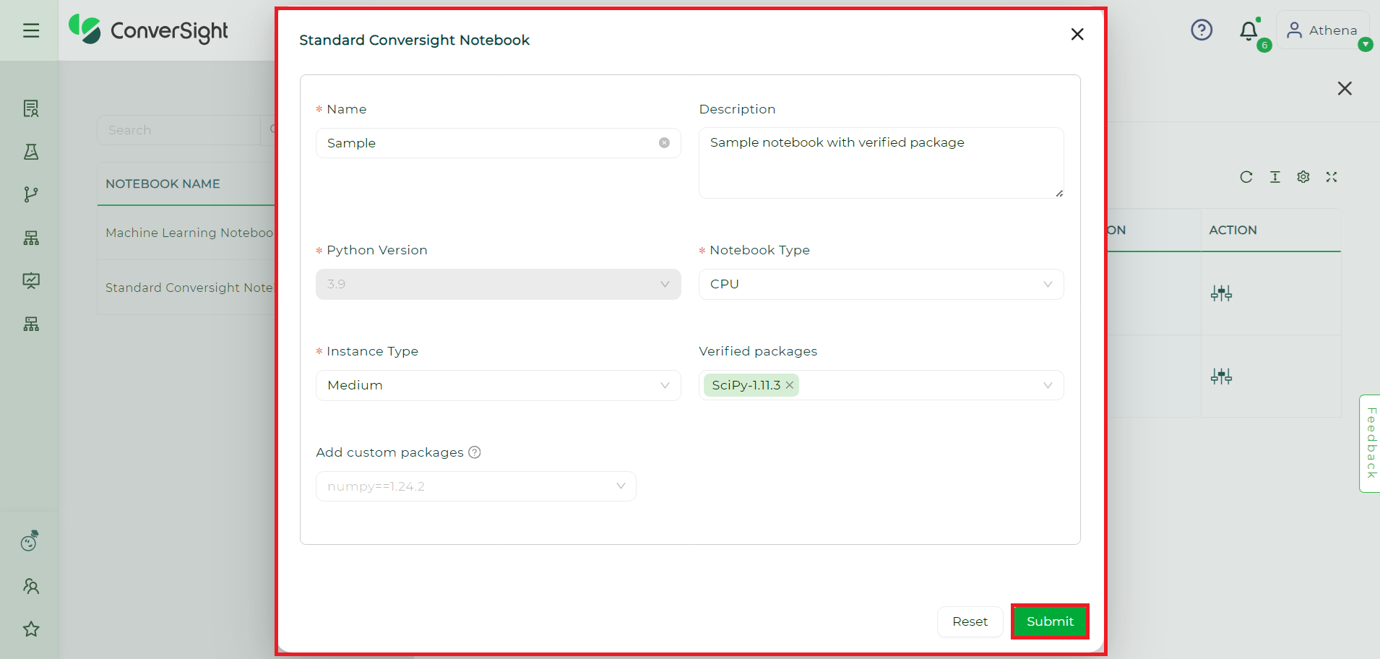Open the monitor chart icon in the sidebar
This screenshot has width=1380, height=659.
tap(31, 280)
